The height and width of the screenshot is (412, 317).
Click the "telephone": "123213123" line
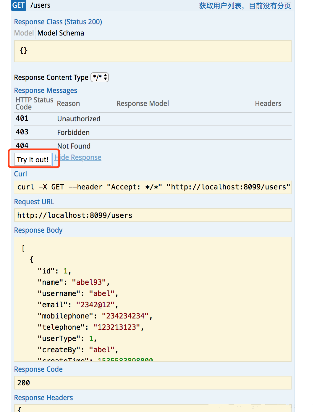(91, 327)
